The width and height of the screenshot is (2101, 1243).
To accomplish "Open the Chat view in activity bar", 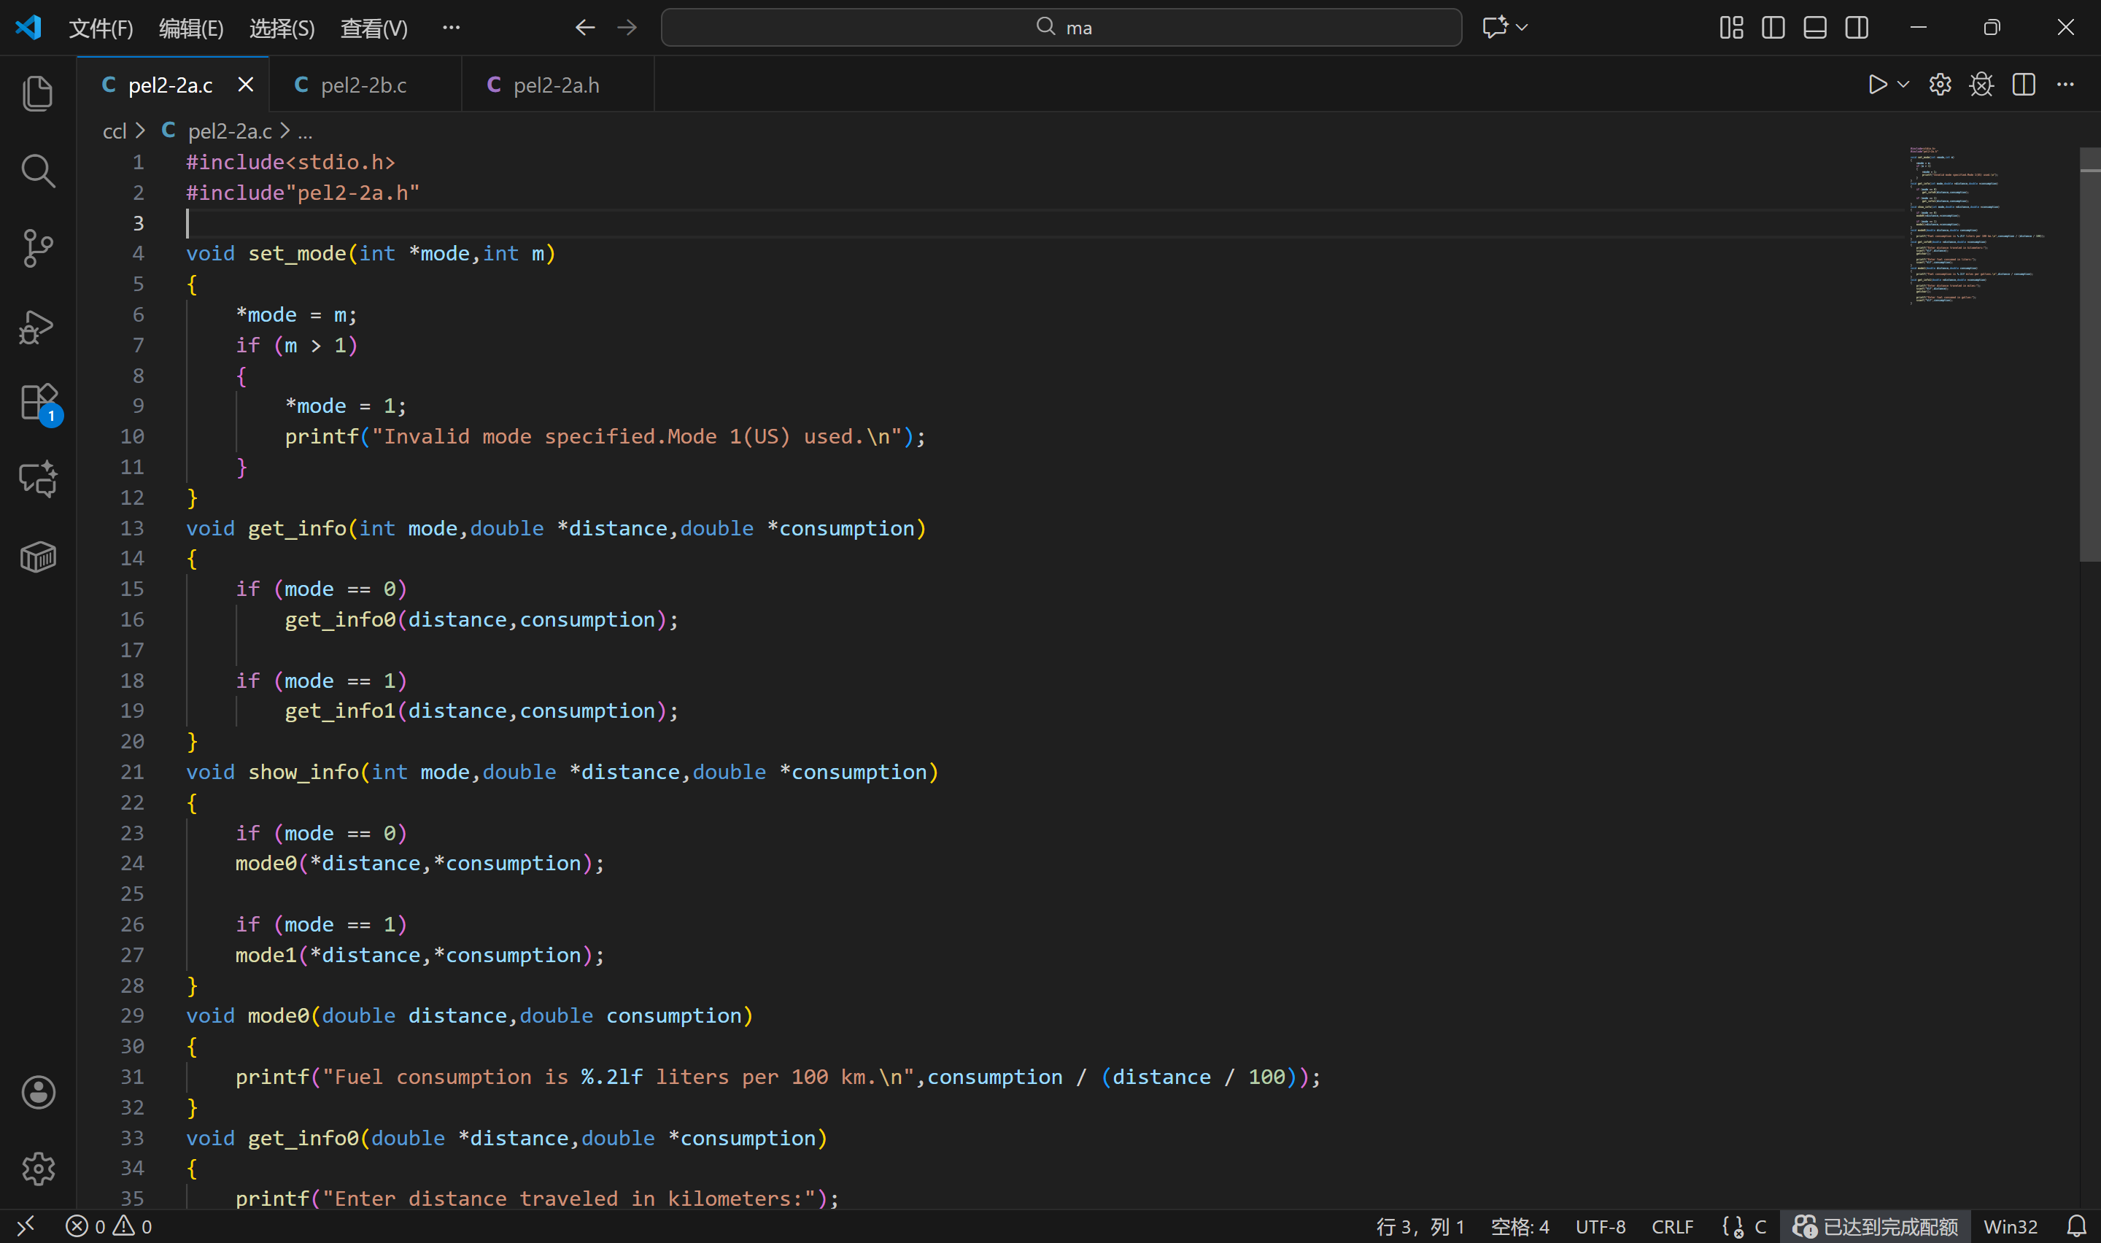I will coord(38,479).
